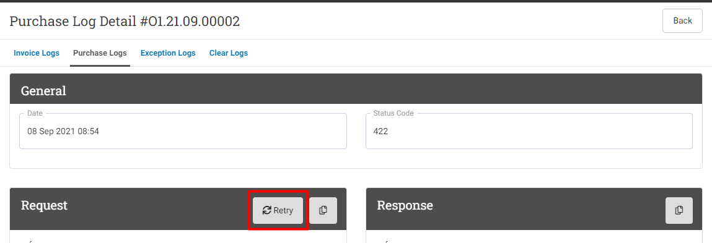Select the 422 status code value

380,132
